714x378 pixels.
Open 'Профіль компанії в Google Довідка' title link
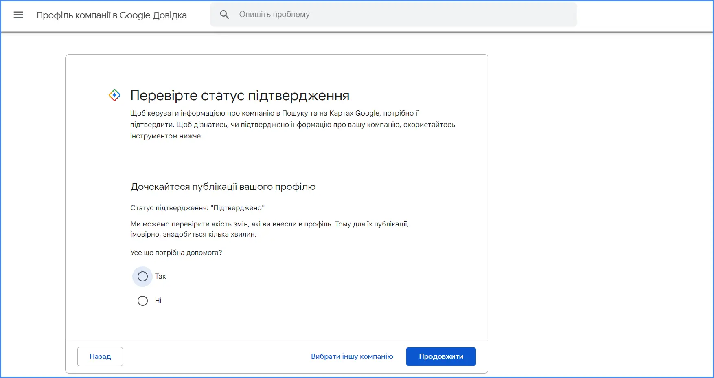(x=112, y=15)
